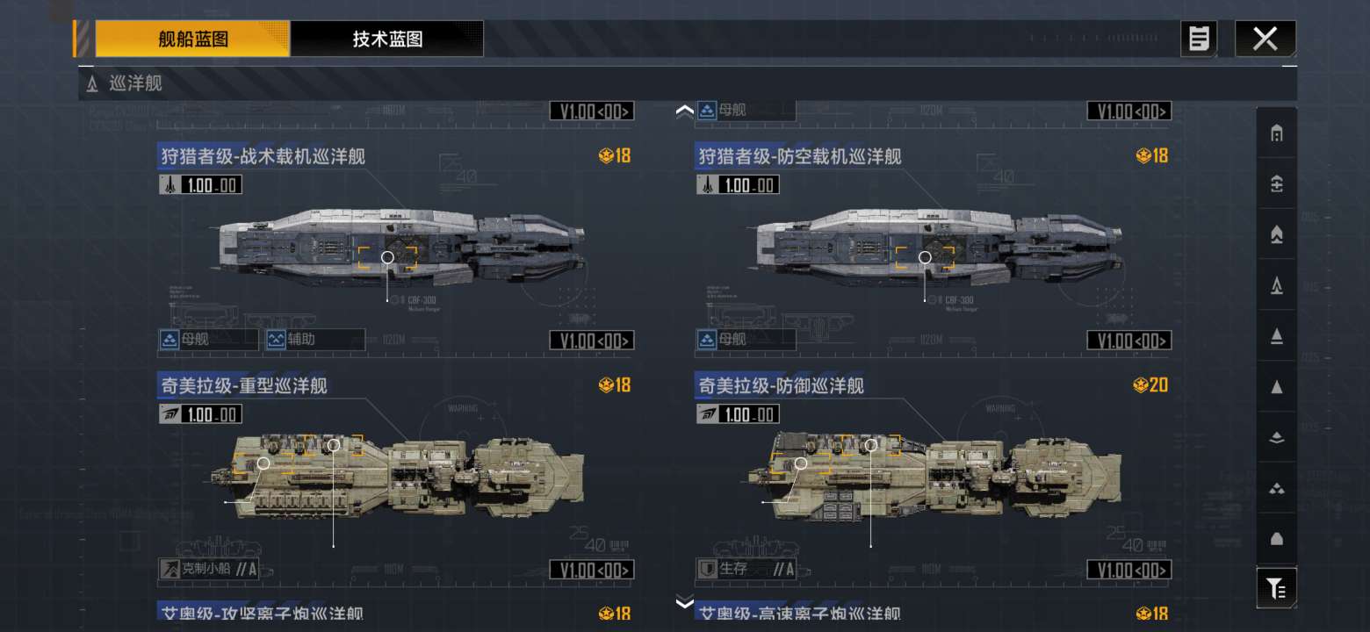Select the second ship-class icon in the right sidebar

click(1277, 183)
